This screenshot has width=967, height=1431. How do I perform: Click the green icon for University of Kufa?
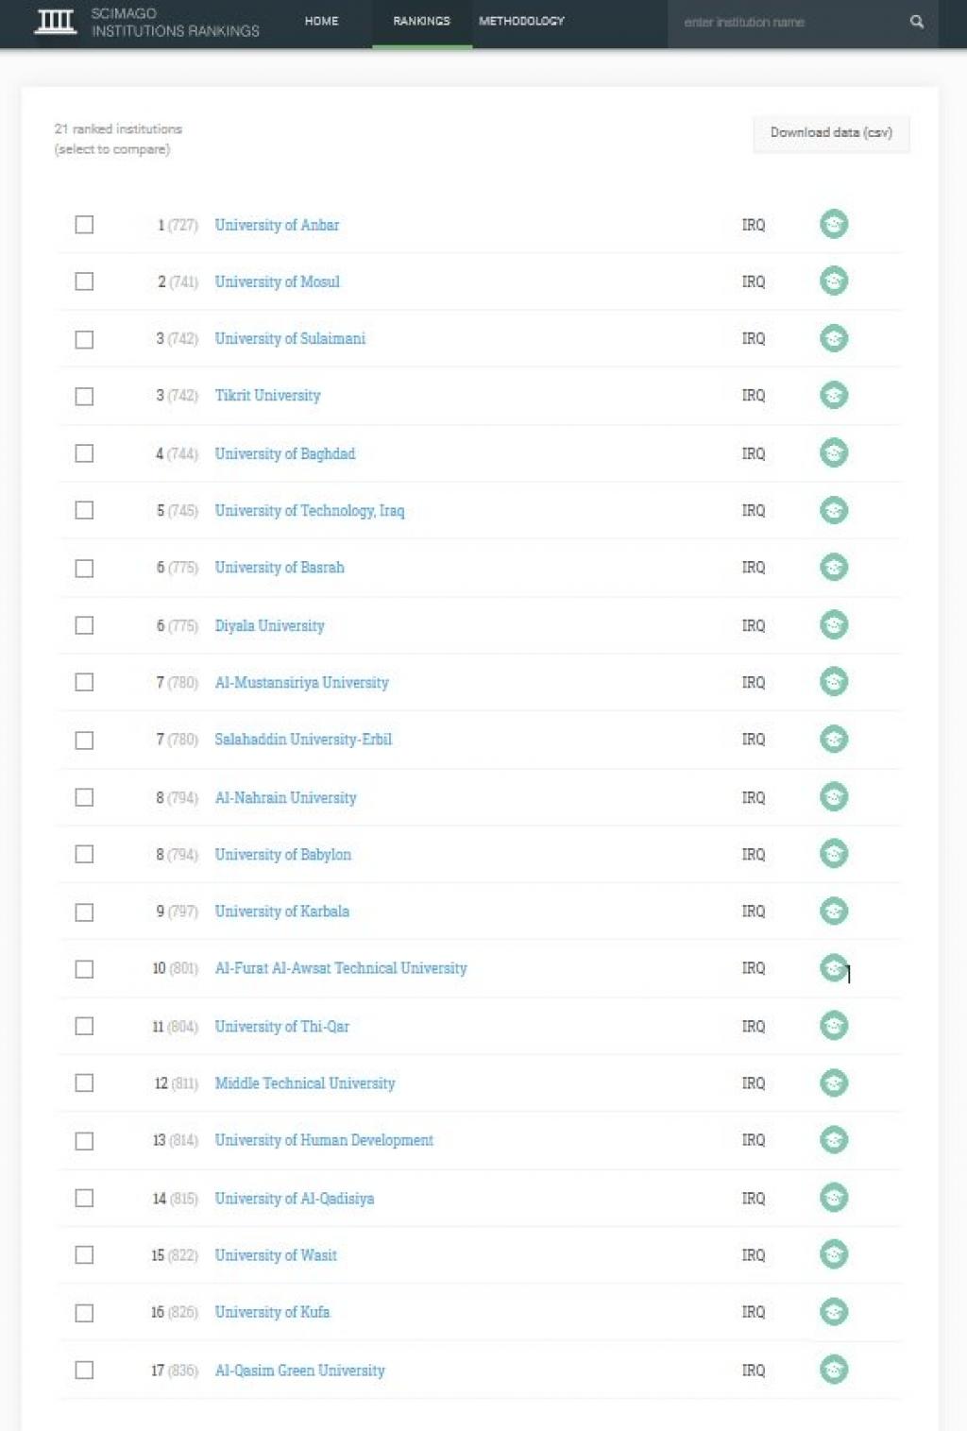pos(834,1312)
